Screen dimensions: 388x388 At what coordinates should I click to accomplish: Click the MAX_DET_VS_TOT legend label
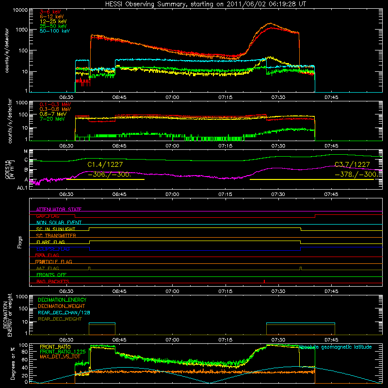click(x=60, y=356)
